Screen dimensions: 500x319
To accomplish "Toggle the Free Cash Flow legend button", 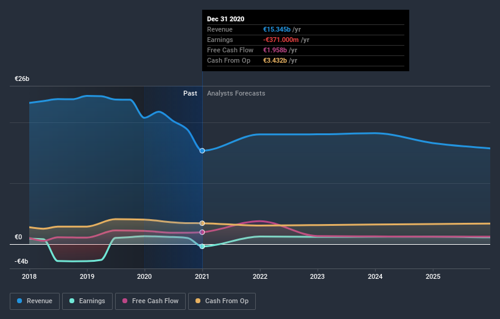I will [x=150, y=301].
